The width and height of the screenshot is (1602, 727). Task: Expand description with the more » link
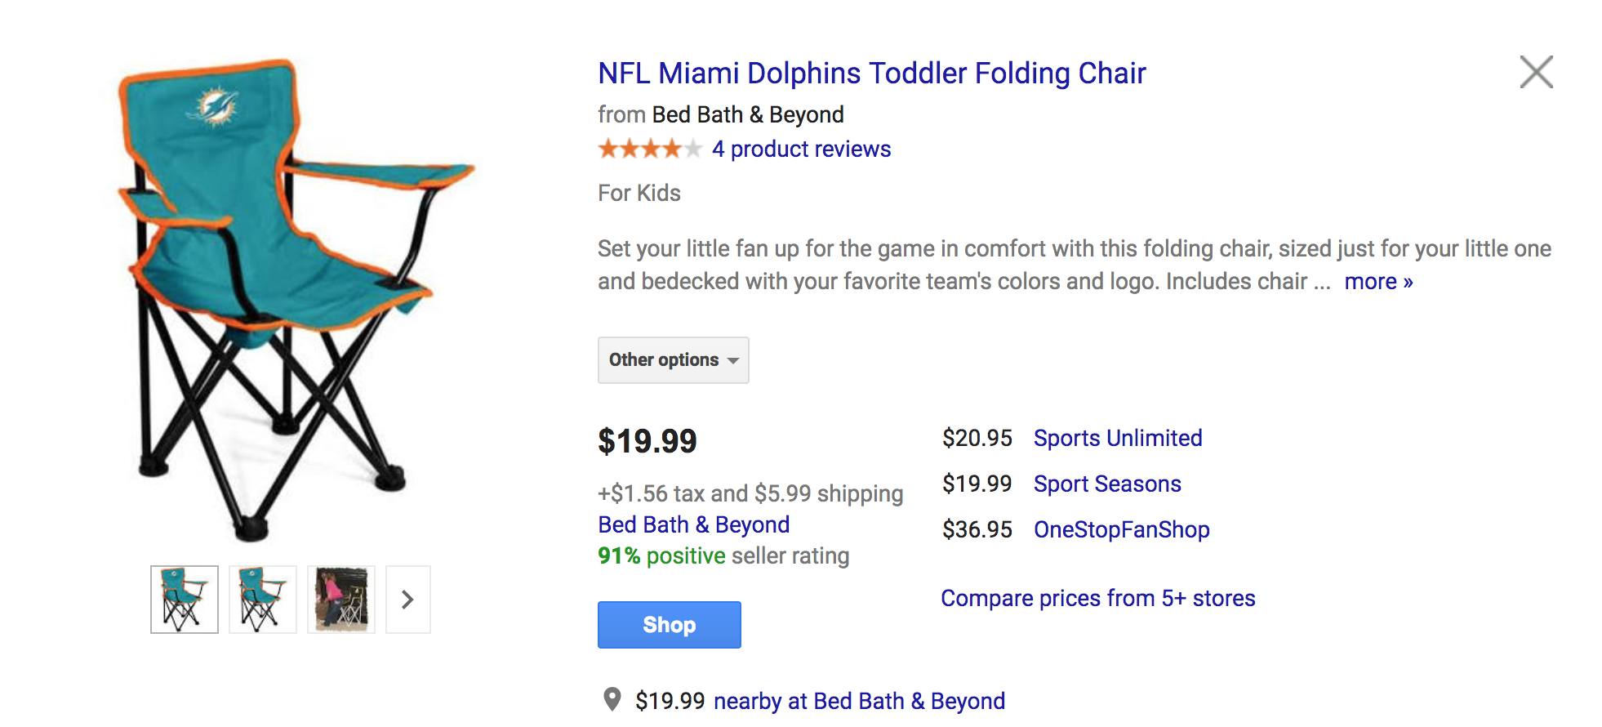[1378, 282]
